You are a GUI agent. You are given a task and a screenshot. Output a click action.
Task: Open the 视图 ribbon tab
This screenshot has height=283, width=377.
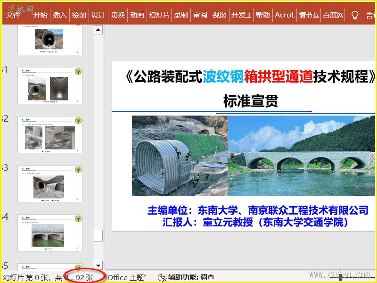pos(219,15)
